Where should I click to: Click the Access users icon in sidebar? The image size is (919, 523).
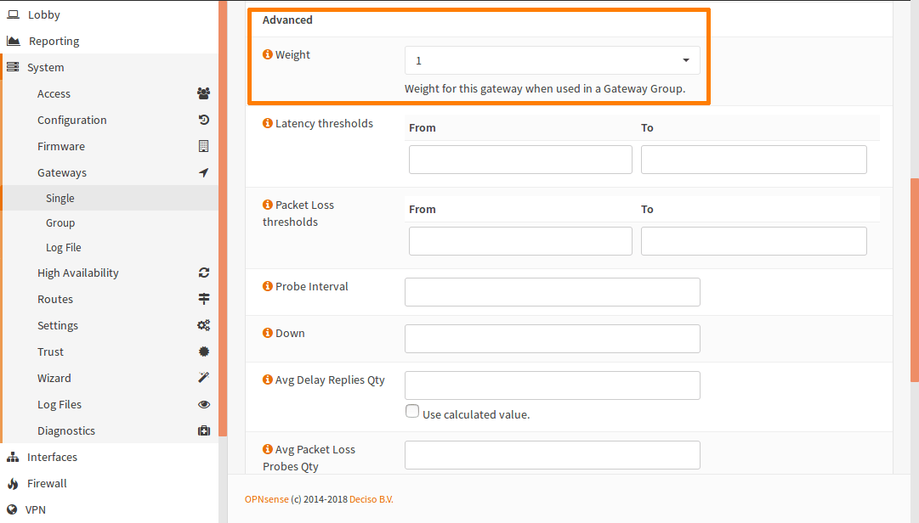point(203,93)
